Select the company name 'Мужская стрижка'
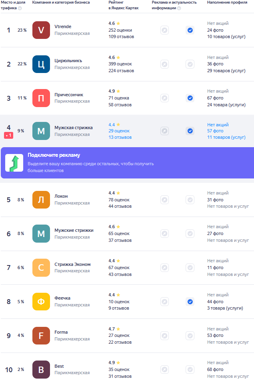Viewport: 254px width, 385px height. [x=74, y=128]
